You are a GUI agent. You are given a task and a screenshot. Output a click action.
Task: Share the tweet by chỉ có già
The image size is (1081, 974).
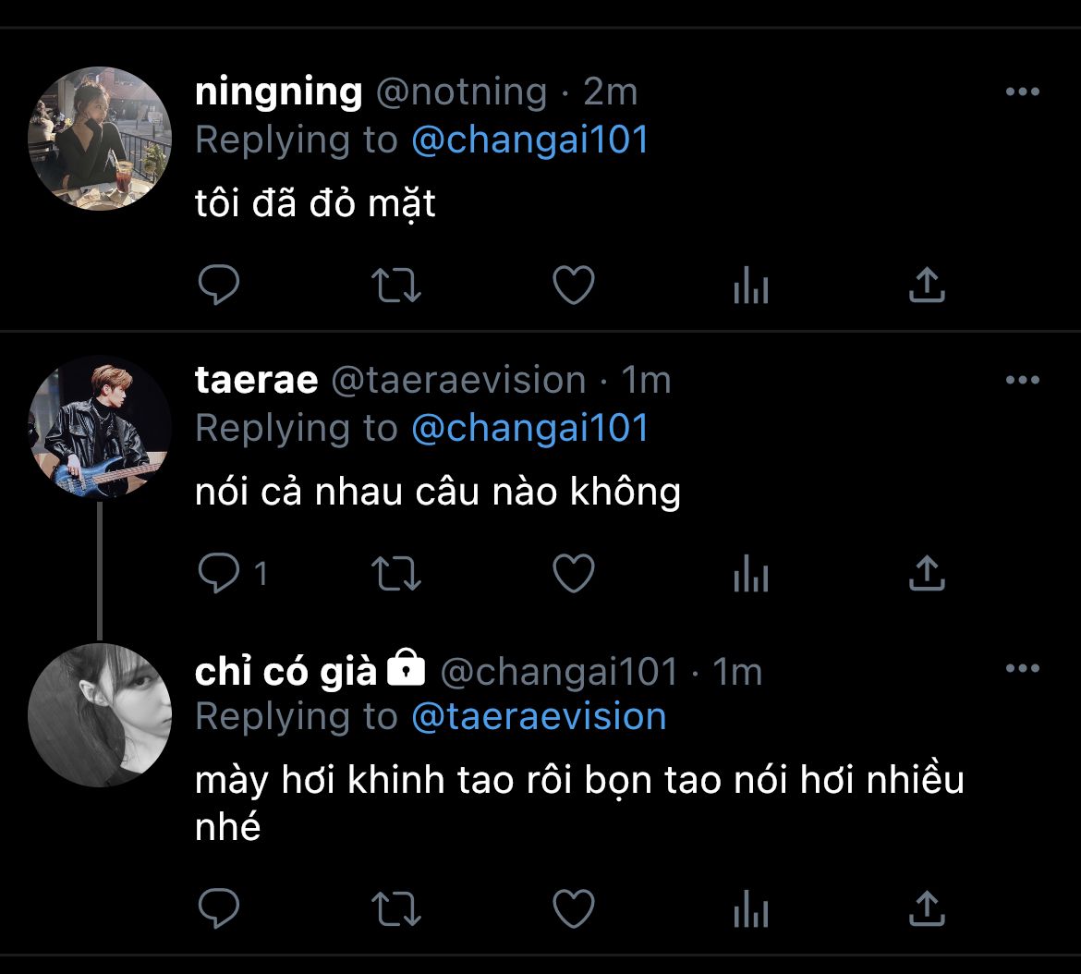(x=927, y=908)
